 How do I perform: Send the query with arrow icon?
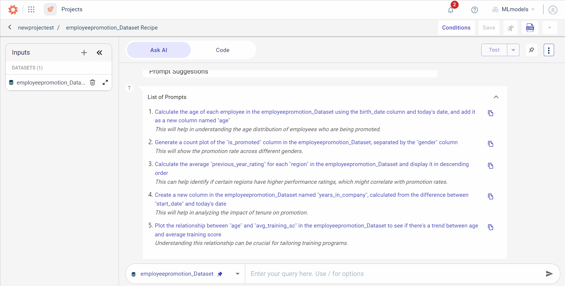[x=549, y=274]
